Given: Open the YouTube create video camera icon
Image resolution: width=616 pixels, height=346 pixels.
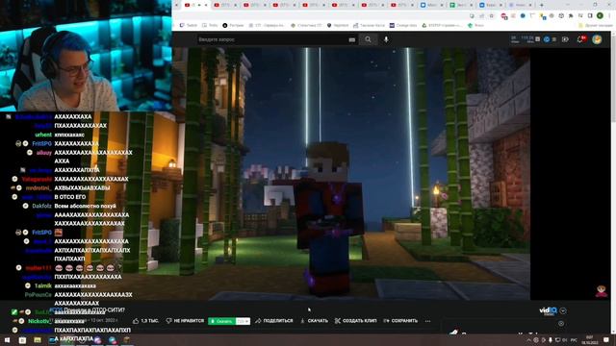Looking at the screenshot, I should (565, 39).
